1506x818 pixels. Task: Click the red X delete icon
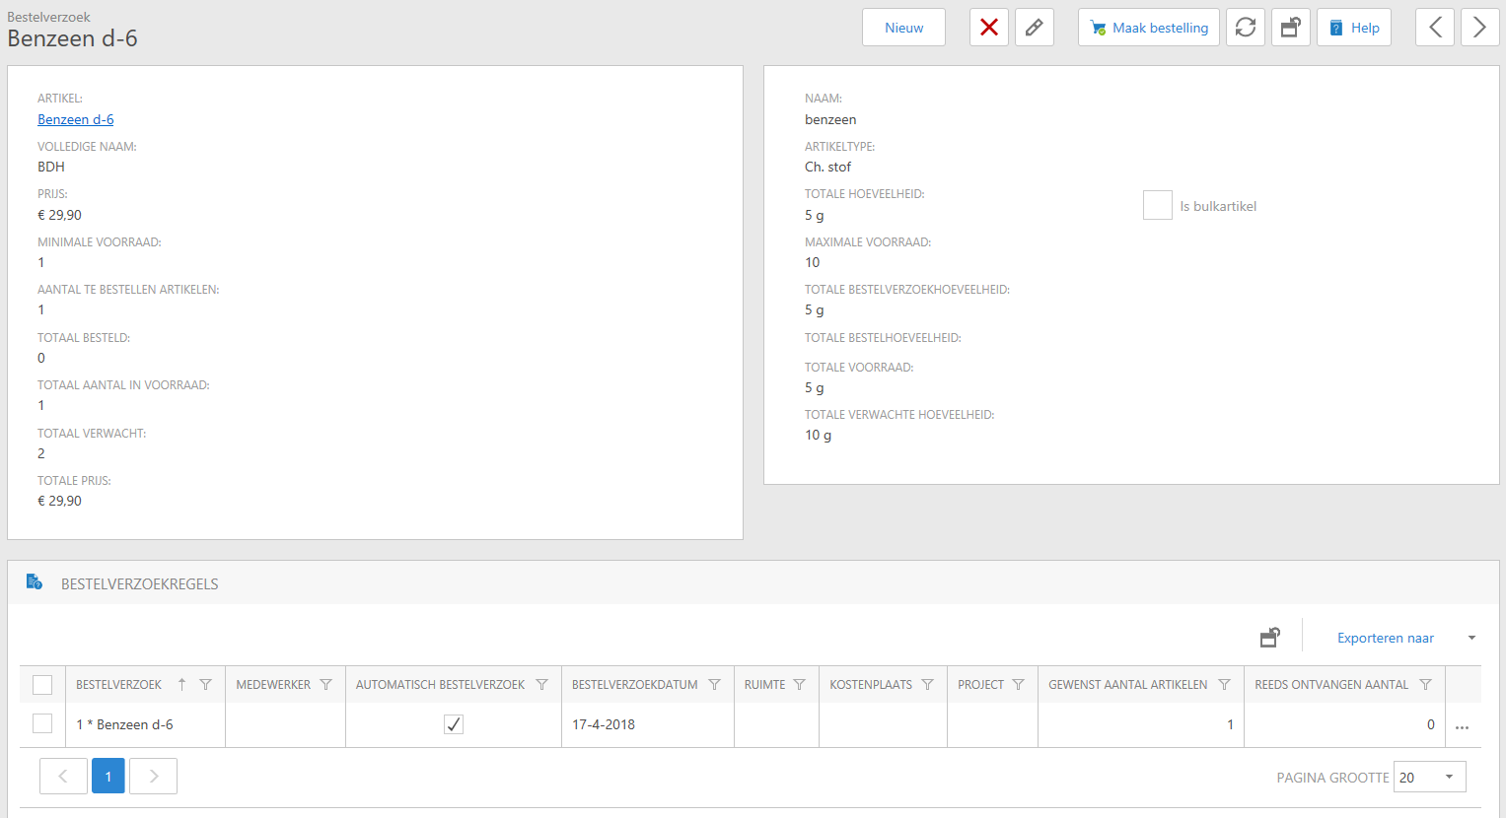click(x=988, y=28)
